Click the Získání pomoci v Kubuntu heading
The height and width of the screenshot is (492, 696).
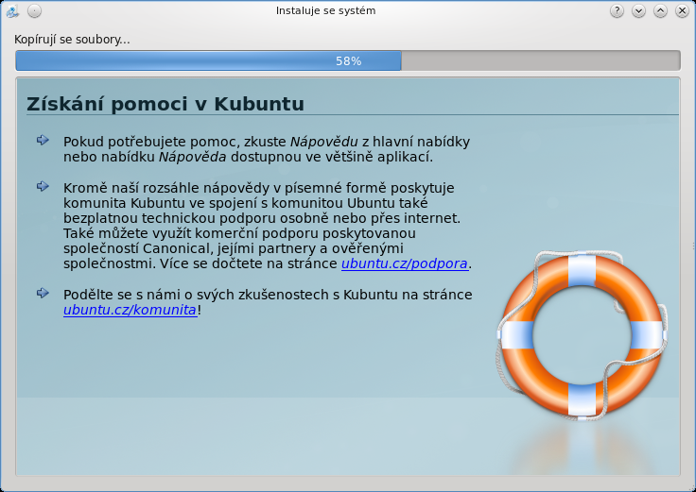(165, 104)
